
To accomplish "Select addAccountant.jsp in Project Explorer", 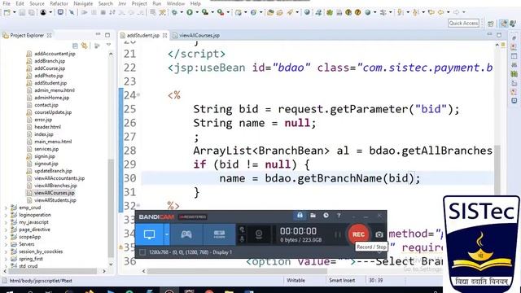I will point(55,54).
